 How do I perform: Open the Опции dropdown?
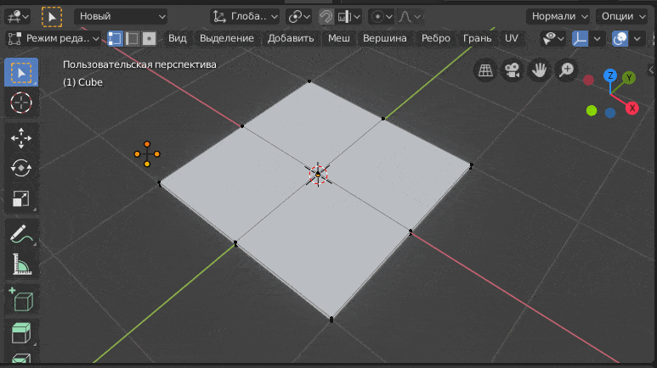click(622, 17)
